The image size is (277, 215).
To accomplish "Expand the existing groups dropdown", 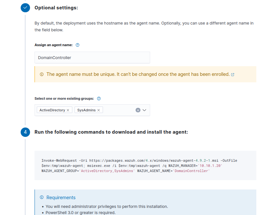I will [x=144, y=110].
